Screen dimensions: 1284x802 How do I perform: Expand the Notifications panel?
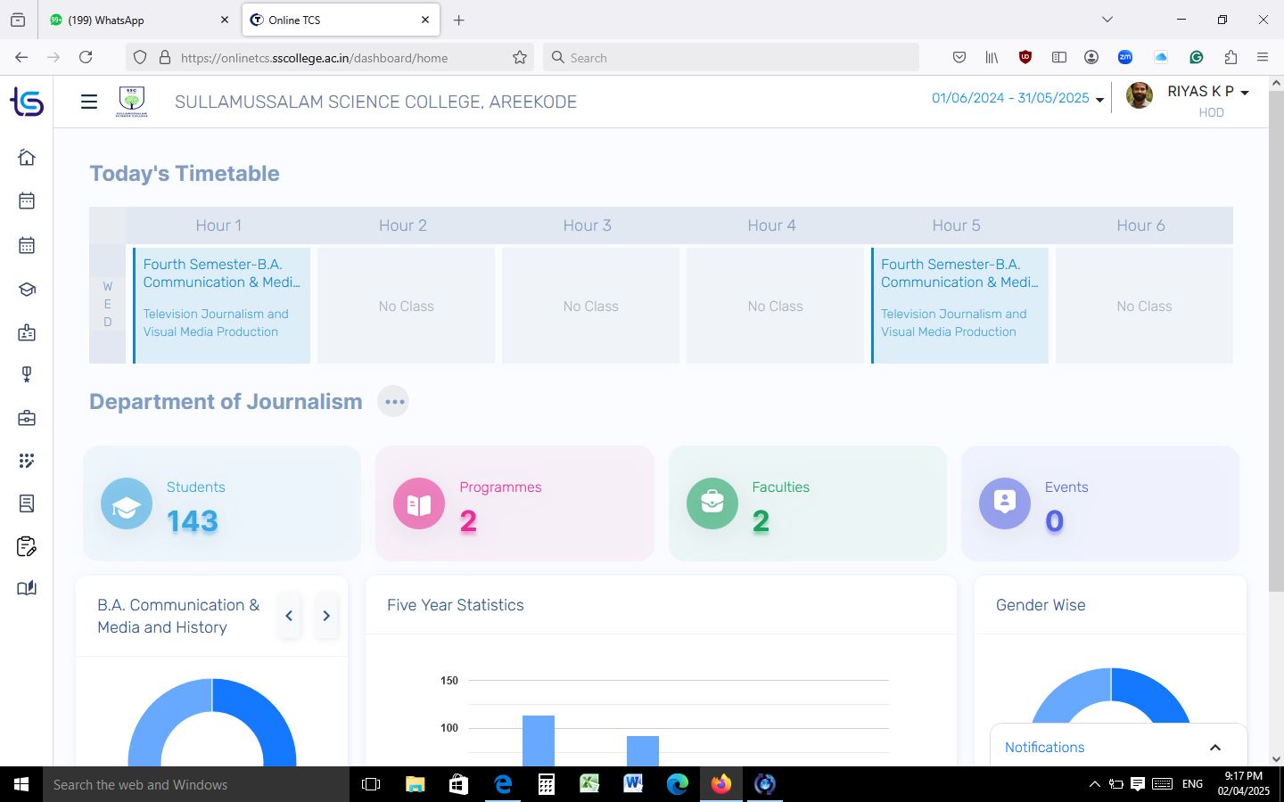1214,748
